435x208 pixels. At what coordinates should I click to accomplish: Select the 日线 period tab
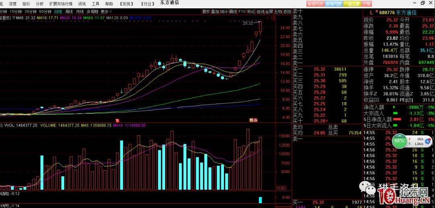[58, 12]
